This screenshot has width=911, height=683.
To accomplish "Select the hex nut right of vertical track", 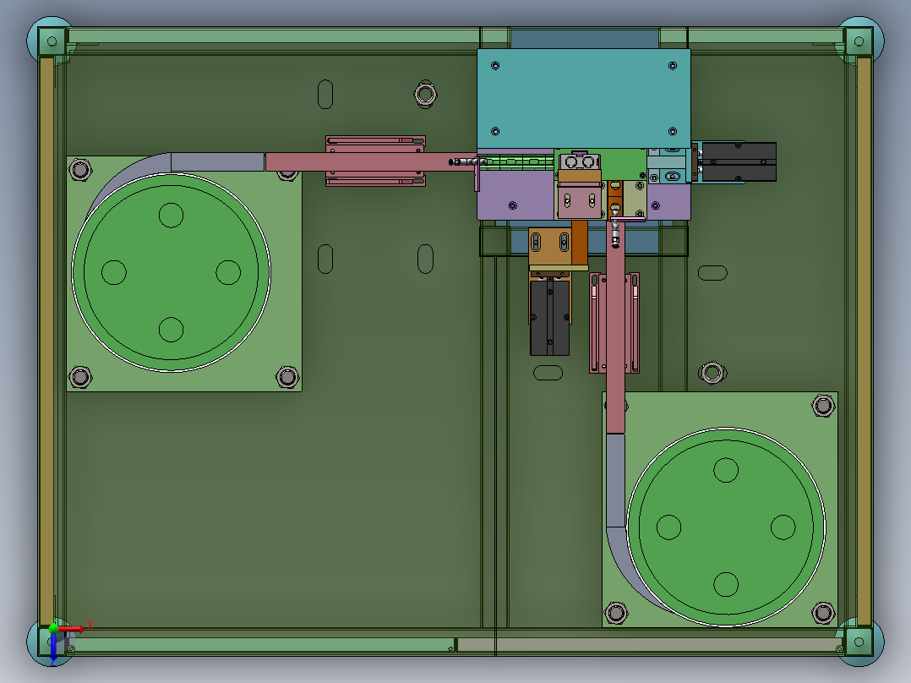I will (712, 373).
